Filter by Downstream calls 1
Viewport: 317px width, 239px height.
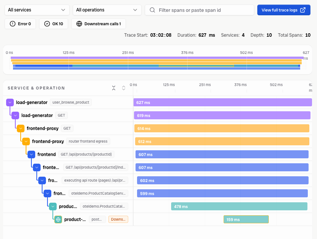point(98,24)
